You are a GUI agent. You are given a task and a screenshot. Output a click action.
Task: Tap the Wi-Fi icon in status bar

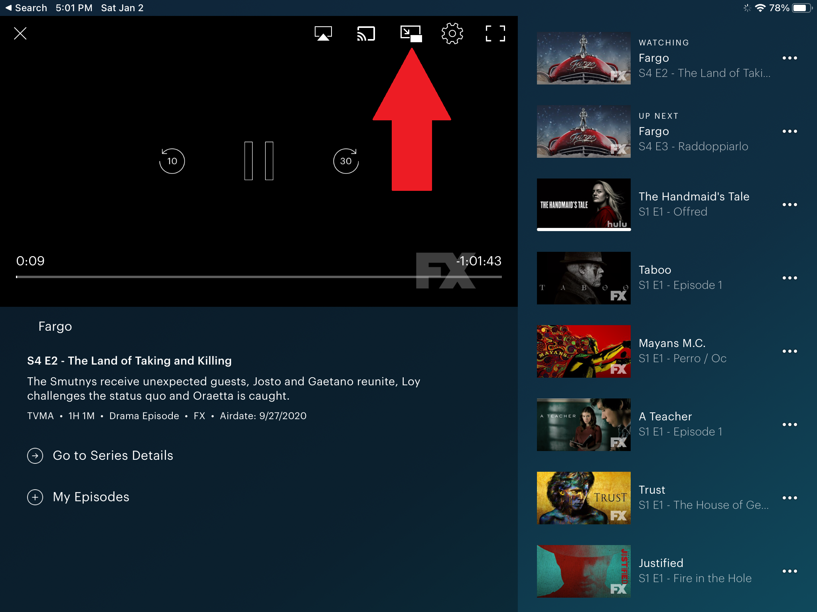(760, 8)
